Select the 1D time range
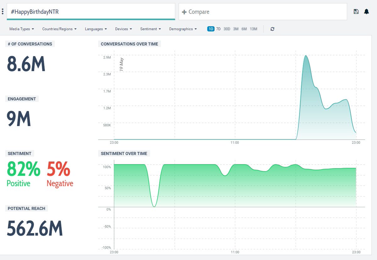Screen dimensions: 377x260 (x=210, y=29)
